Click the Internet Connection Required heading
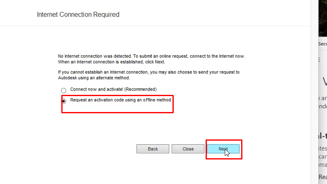 (78, 15)
